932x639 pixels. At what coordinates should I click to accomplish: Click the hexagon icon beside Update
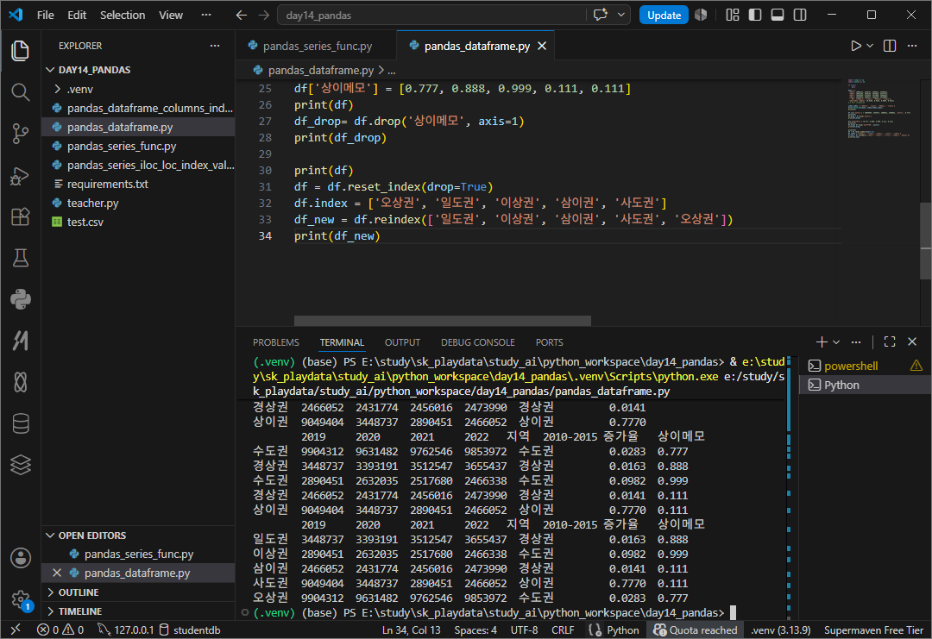click(701, 15)
